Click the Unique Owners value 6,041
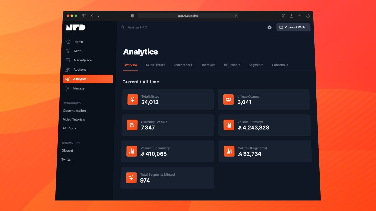The height and width of the screenshot is (211, 376). click(244, 102)
